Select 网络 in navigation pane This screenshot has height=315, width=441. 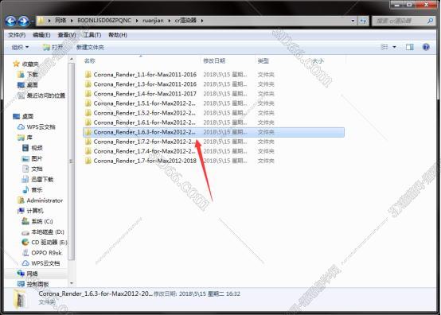coord(33,274)
